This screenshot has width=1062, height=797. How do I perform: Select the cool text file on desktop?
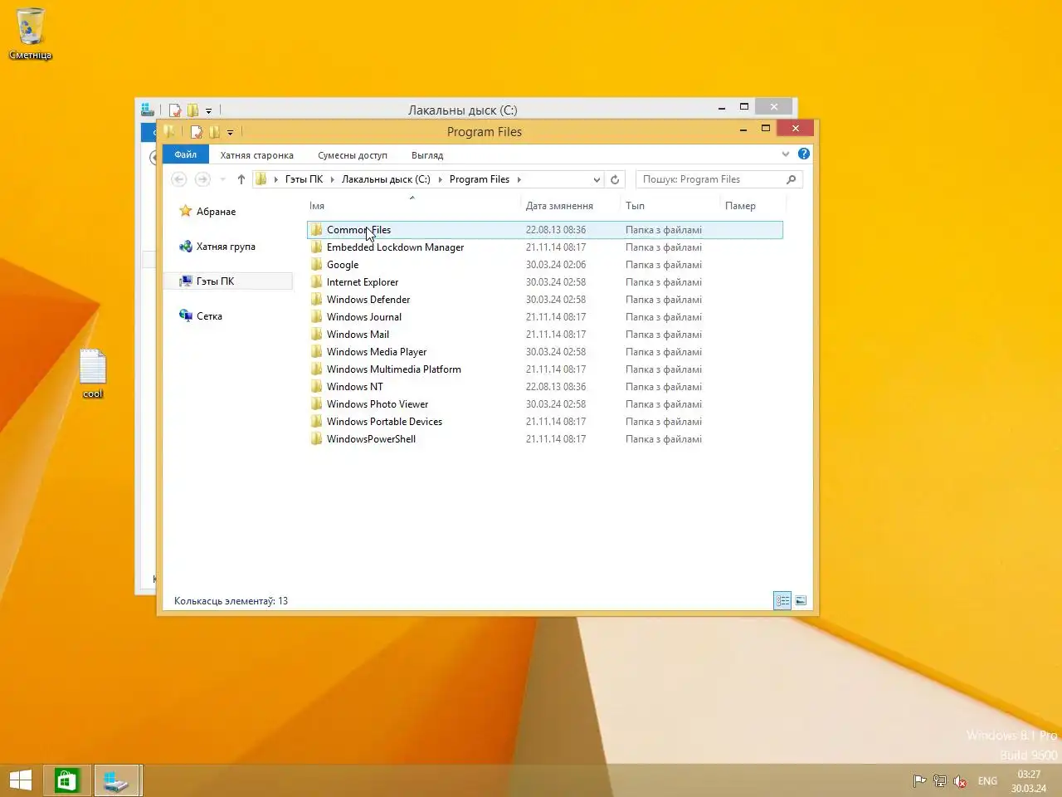click(93, 374)
